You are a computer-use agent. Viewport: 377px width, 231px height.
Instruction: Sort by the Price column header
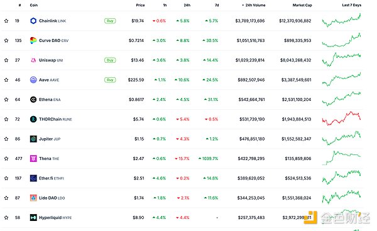140,5
